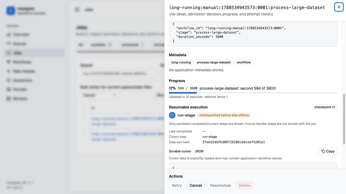Click the job progress bar

click(x=253, y=93)
